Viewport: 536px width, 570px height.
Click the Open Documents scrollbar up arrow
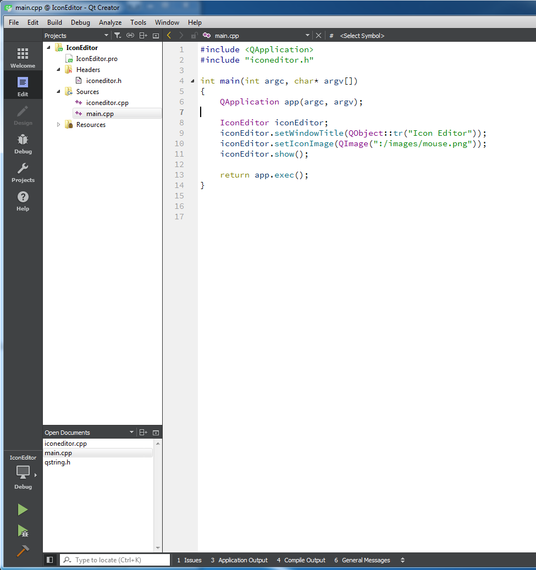tap(158, 444)
